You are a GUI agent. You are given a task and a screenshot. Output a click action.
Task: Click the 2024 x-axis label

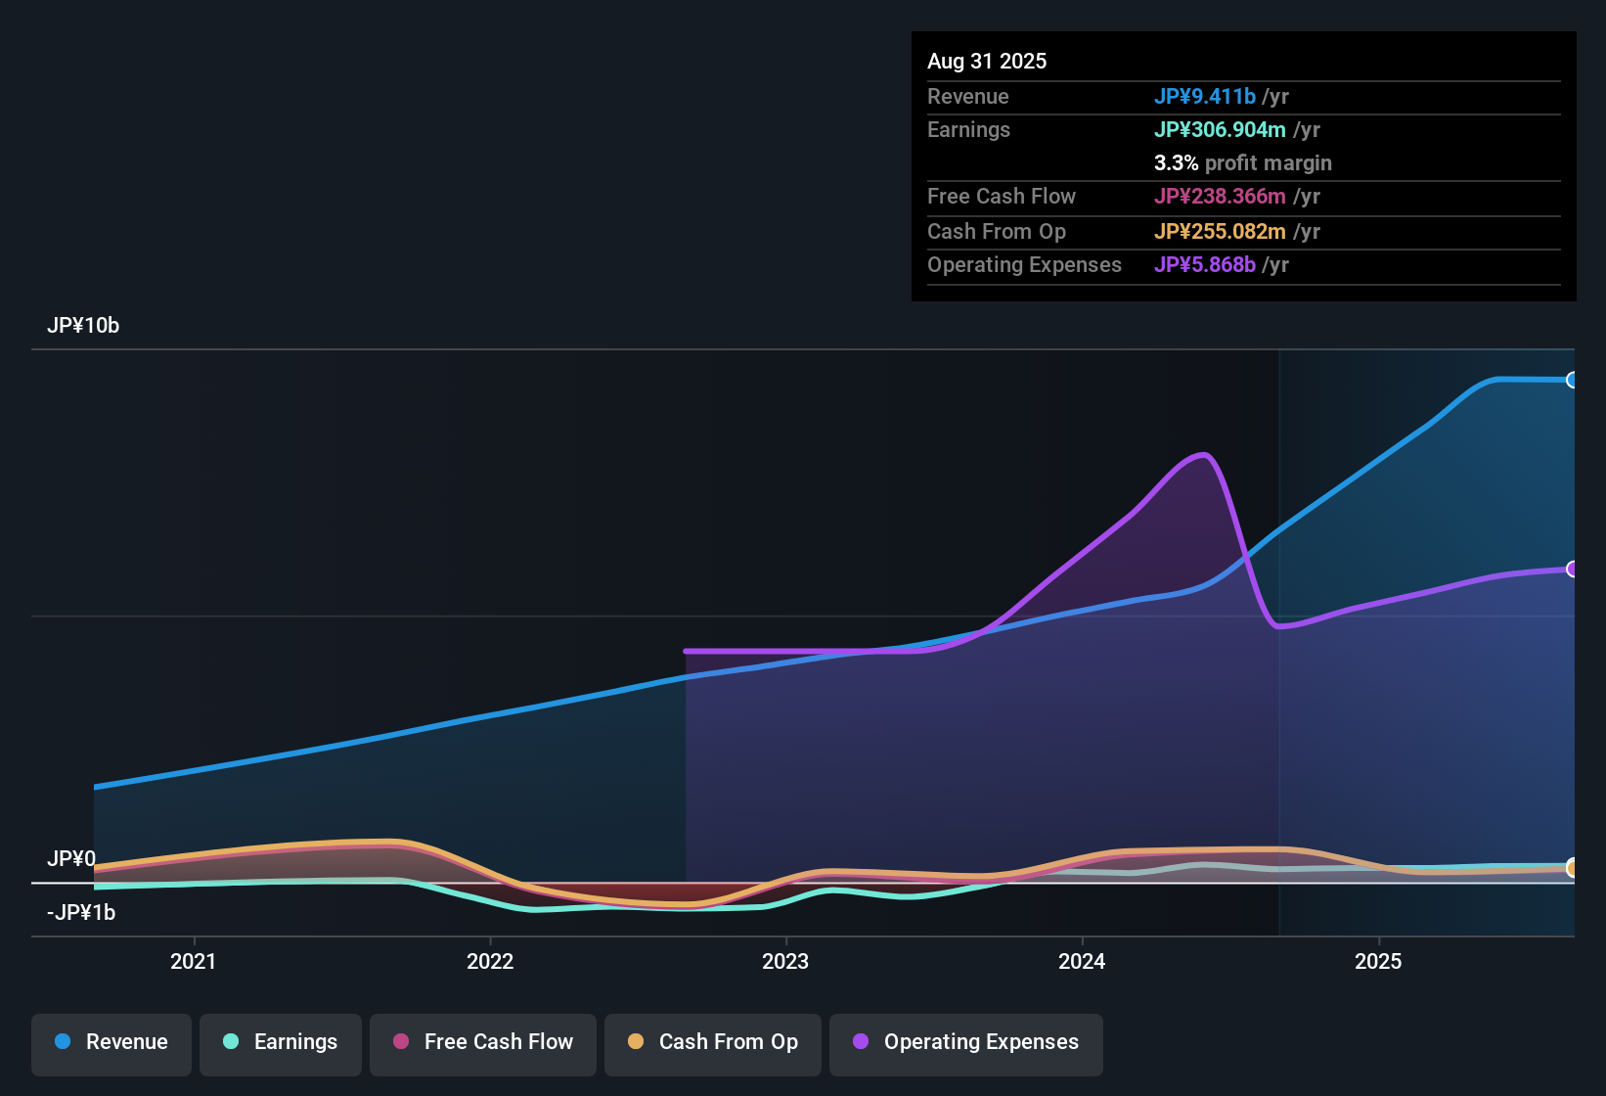1082,961
